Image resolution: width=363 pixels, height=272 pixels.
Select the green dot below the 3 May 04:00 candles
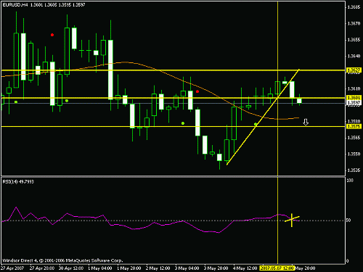(183, 123)
